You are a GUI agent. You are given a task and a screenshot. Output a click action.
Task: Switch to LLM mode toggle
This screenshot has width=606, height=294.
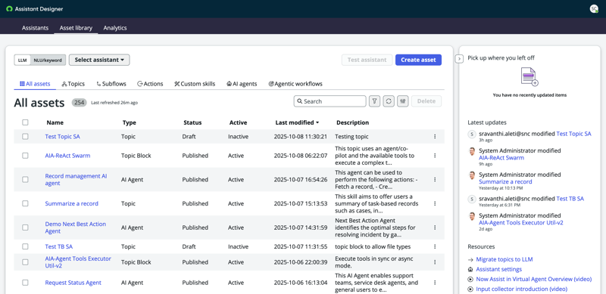click(x=22, y=60)
